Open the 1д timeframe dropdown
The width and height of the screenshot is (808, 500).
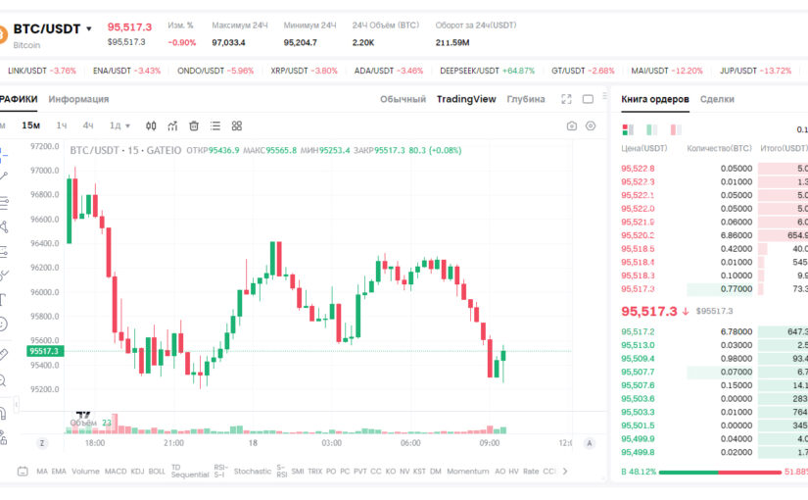(119, 125)
